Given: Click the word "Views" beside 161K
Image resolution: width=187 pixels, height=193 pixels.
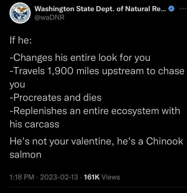Looking at the screenshot, I should pyautogui.click(x=111, y=177).
